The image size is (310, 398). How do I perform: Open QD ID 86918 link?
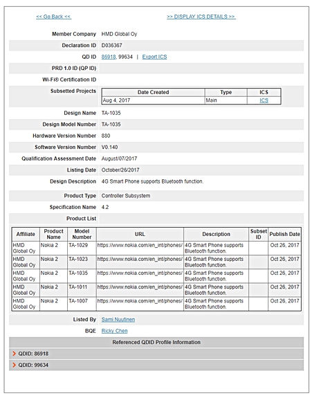point(109,57)
